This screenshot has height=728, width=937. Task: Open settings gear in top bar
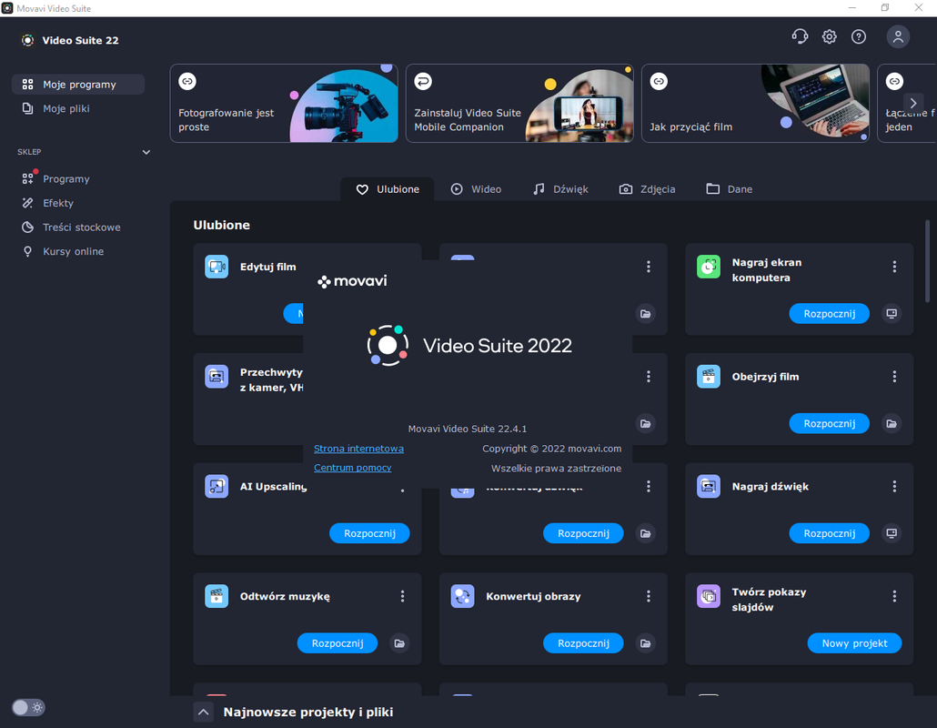(829, 37)
